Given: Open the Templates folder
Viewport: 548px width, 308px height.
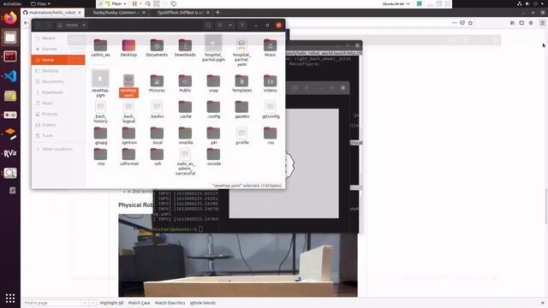Looking at the screenshot, I should 241,84.
